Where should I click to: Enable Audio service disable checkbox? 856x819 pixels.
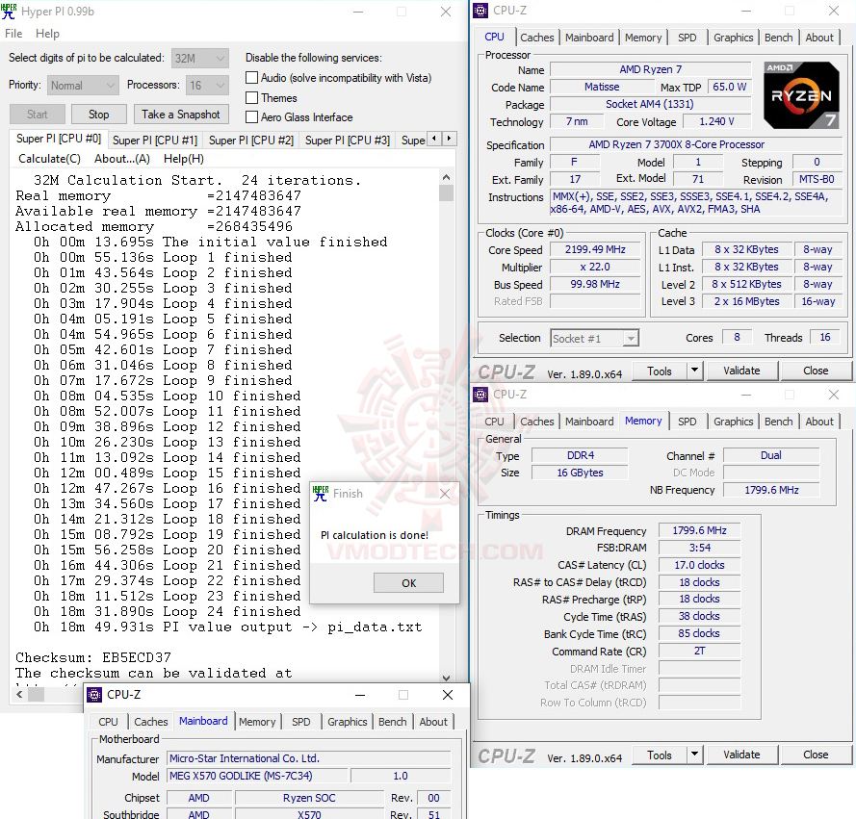point(251,78)
